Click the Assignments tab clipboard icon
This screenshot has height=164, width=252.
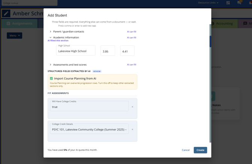(8, 23)
